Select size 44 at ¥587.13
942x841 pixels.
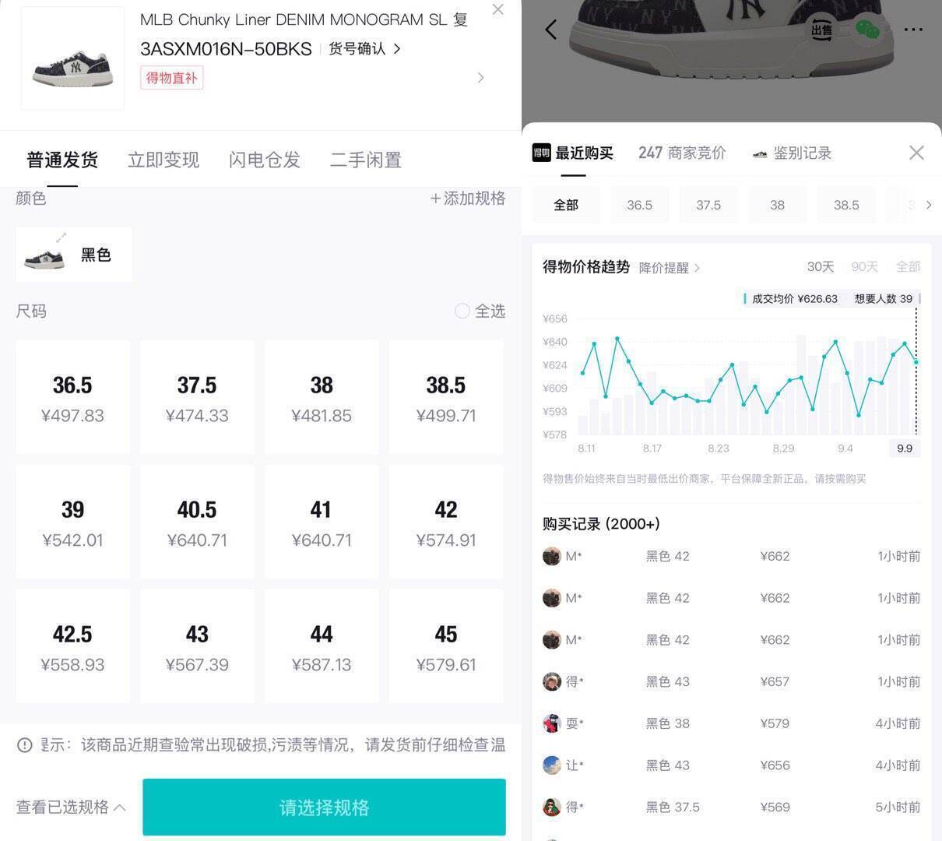coord(322,646)
